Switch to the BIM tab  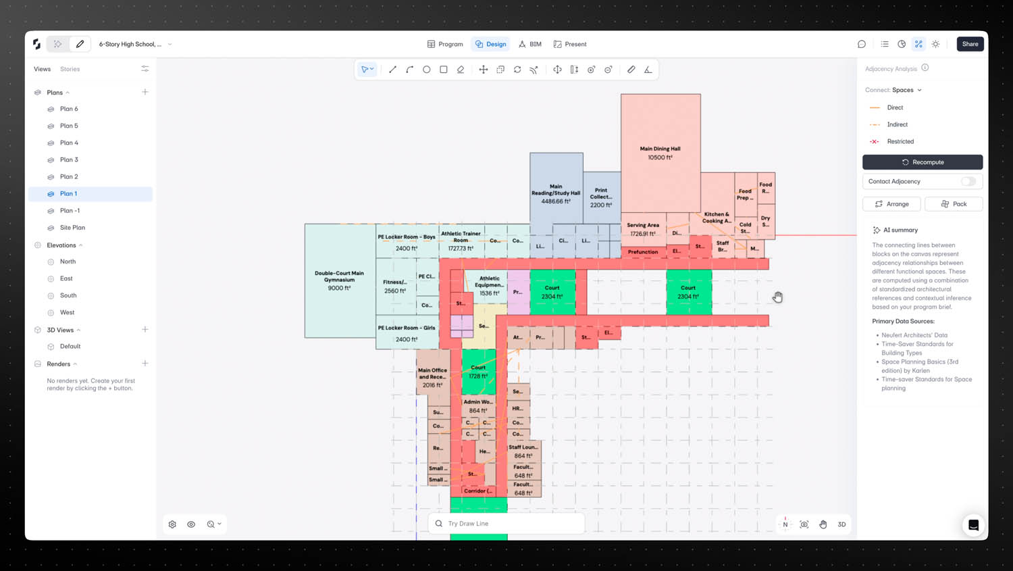(530, 44)
